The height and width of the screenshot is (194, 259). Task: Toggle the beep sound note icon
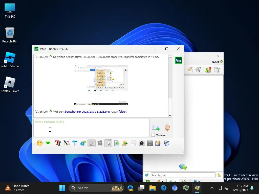point(108,143)
